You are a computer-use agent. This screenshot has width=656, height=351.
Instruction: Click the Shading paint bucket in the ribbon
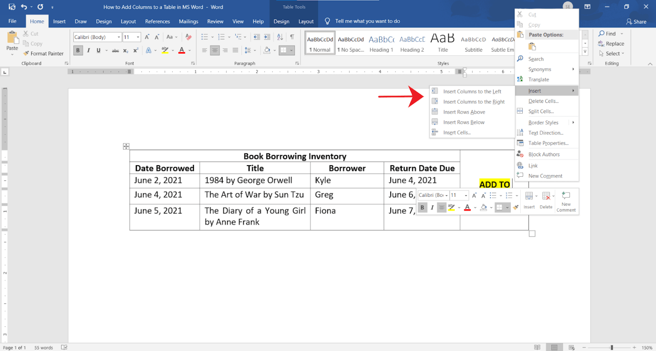point(267,50)
